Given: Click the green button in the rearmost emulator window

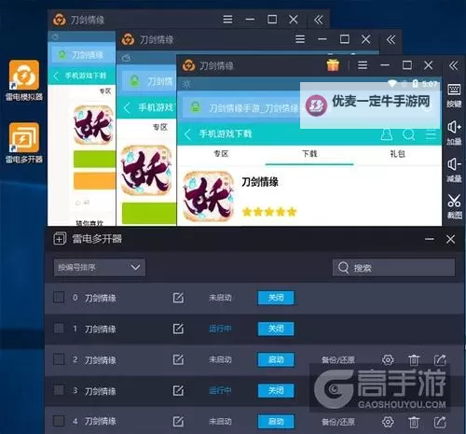Looking at the screenshot, I should tap(94, 160).
